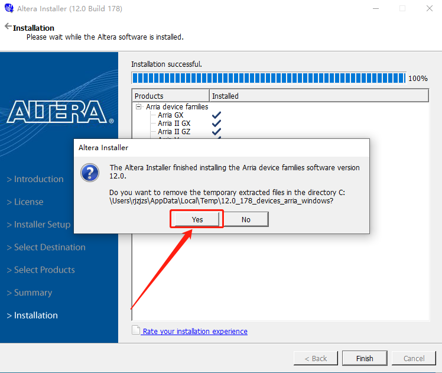
Task: Click the Cancel button
Action: coord(414,358)
